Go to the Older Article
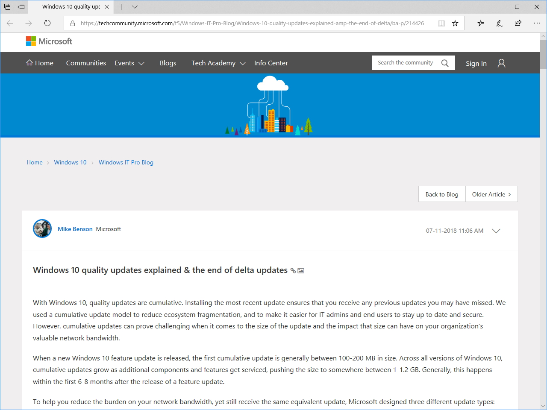 pyautogui.click(x=491, y=194)
